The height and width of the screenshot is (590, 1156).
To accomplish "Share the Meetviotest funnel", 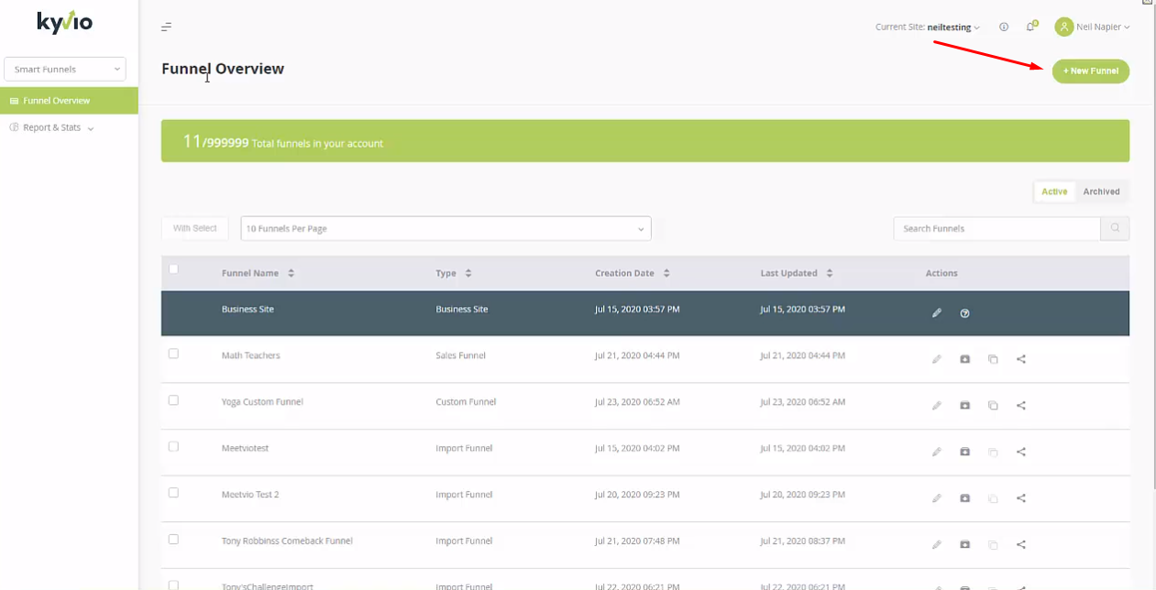I will click(x=1021, y=452).
